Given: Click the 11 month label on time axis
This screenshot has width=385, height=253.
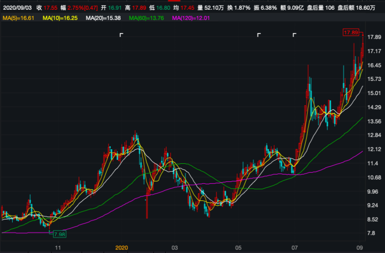Looking at the screenshot, I should (x=58, y=248).
